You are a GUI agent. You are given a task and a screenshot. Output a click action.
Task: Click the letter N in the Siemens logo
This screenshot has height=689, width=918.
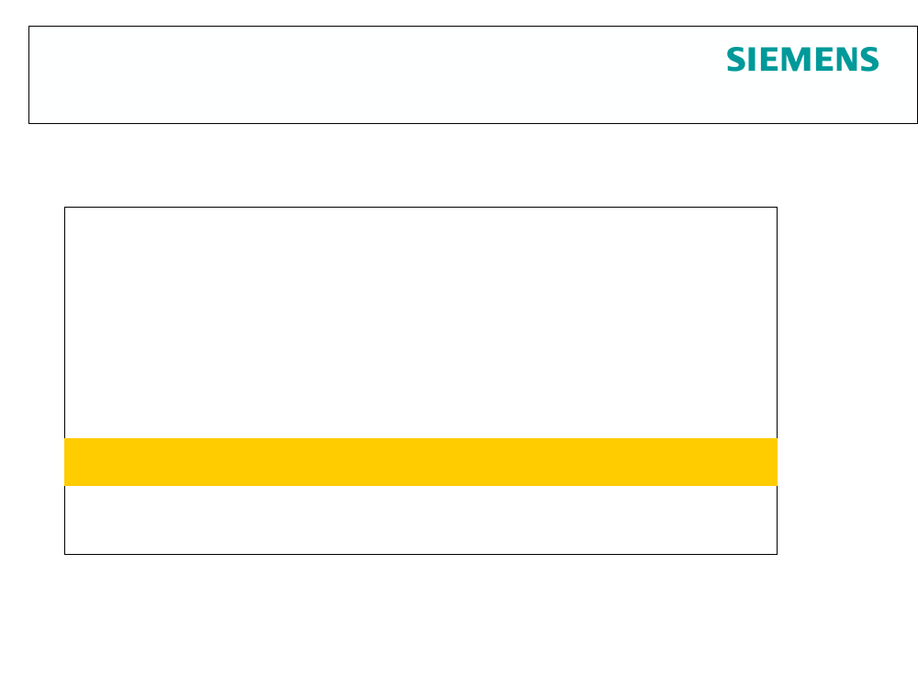(x=846, y=59)
